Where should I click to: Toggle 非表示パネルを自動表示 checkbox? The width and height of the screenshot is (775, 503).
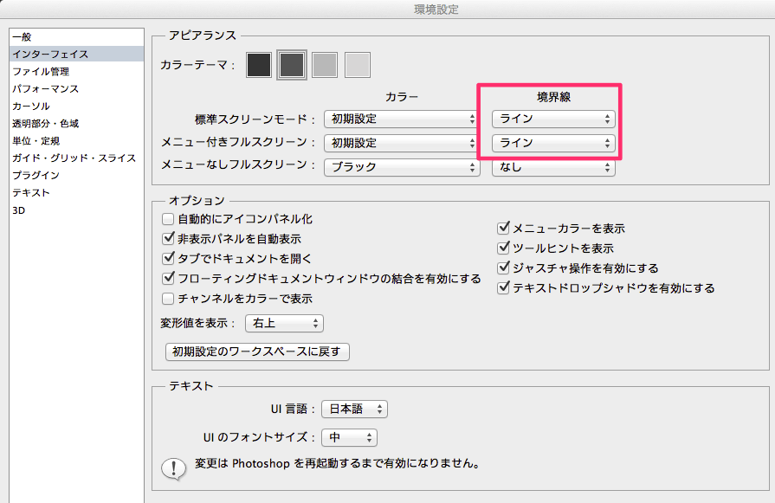168,239
